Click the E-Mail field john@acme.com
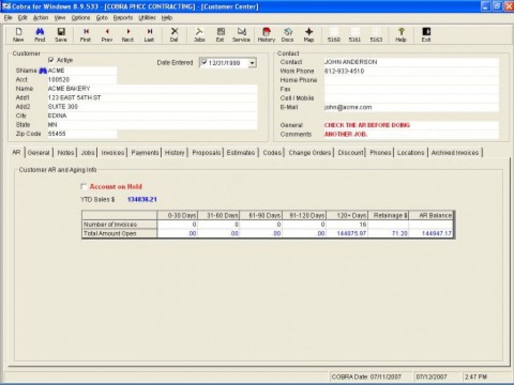The image size is (514, 385). 411,107
